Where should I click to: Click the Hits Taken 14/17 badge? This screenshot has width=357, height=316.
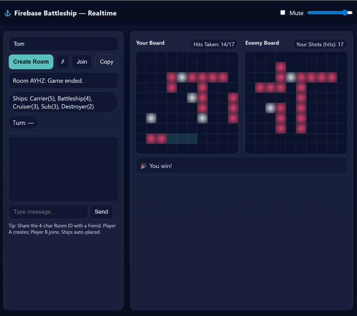point(214,44)
